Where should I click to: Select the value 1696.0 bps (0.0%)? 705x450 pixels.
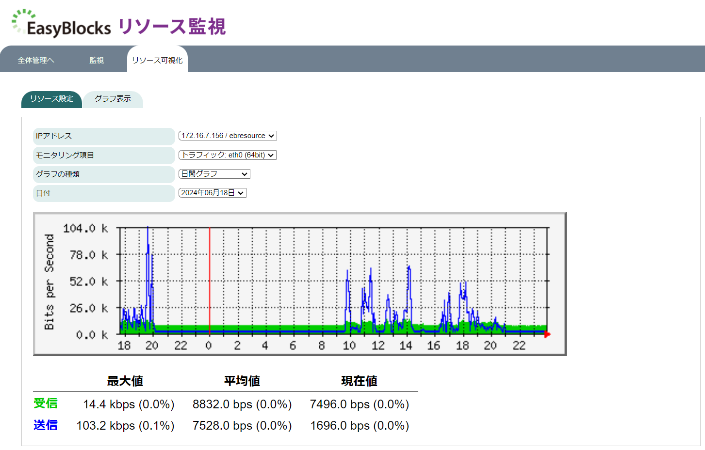[x=360, y=426]
